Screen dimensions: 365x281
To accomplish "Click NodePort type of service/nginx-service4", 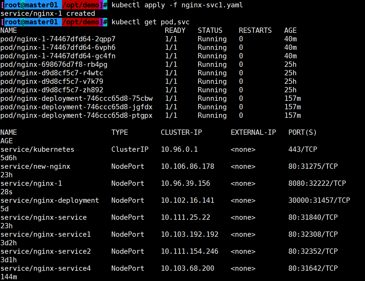I will [128, 268].
